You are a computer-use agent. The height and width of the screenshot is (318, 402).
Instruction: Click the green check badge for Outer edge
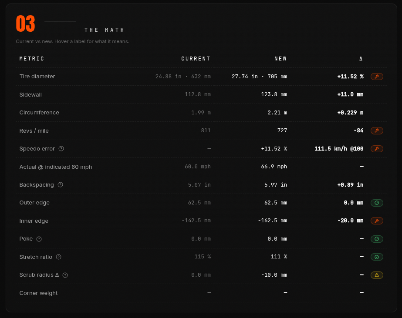[377, 203]
